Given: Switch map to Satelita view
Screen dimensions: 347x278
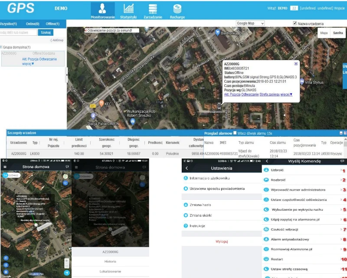Looking at the screenshot, I should [337, 33].
